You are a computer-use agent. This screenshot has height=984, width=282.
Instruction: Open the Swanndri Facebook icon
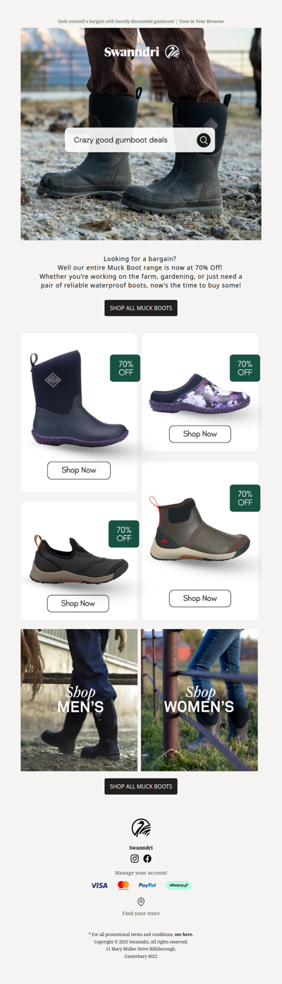[147, 858]
